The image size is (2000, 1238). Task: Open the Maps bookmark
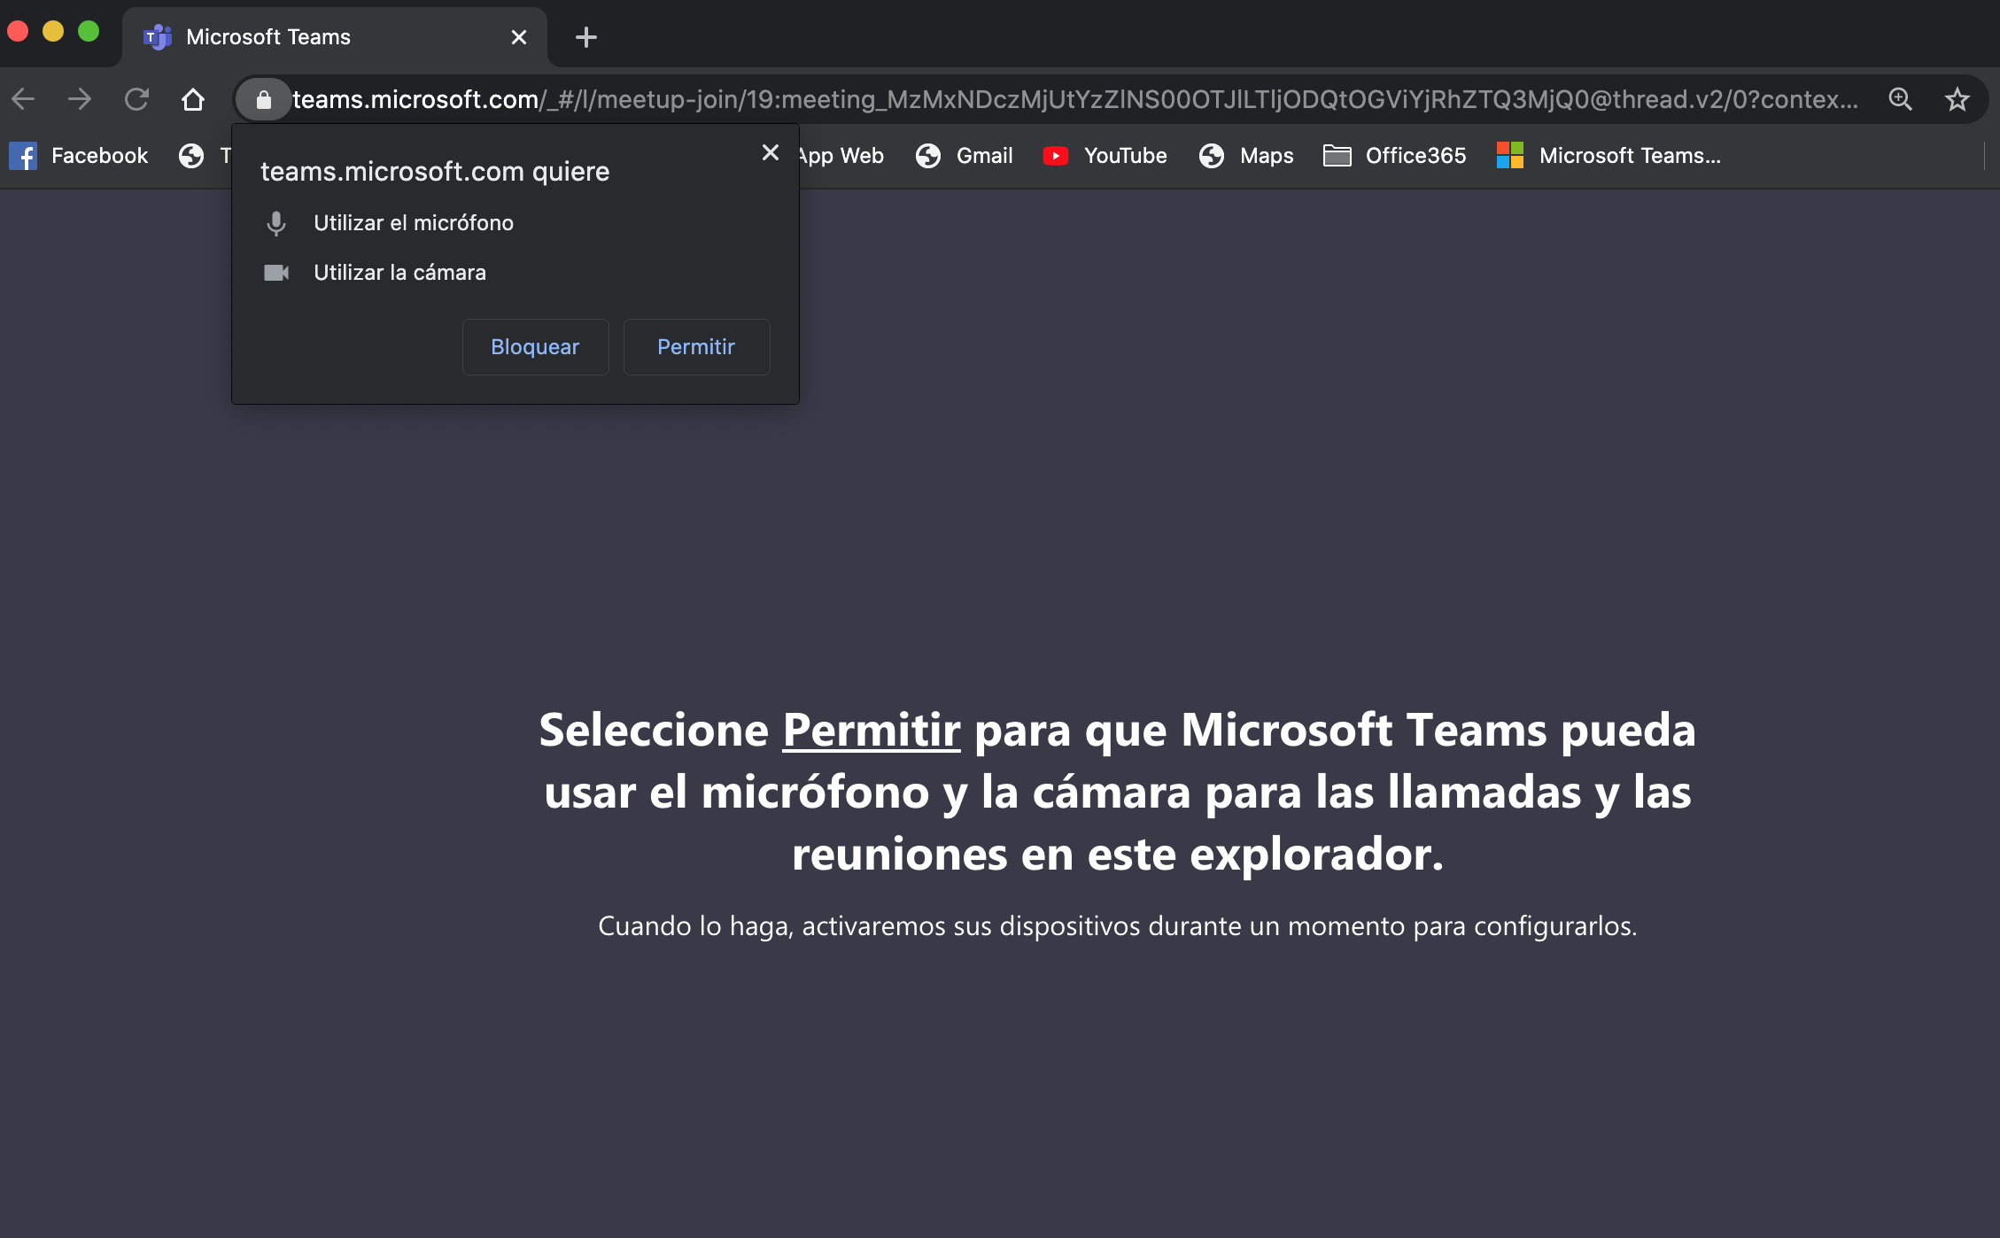[1246, 156]
